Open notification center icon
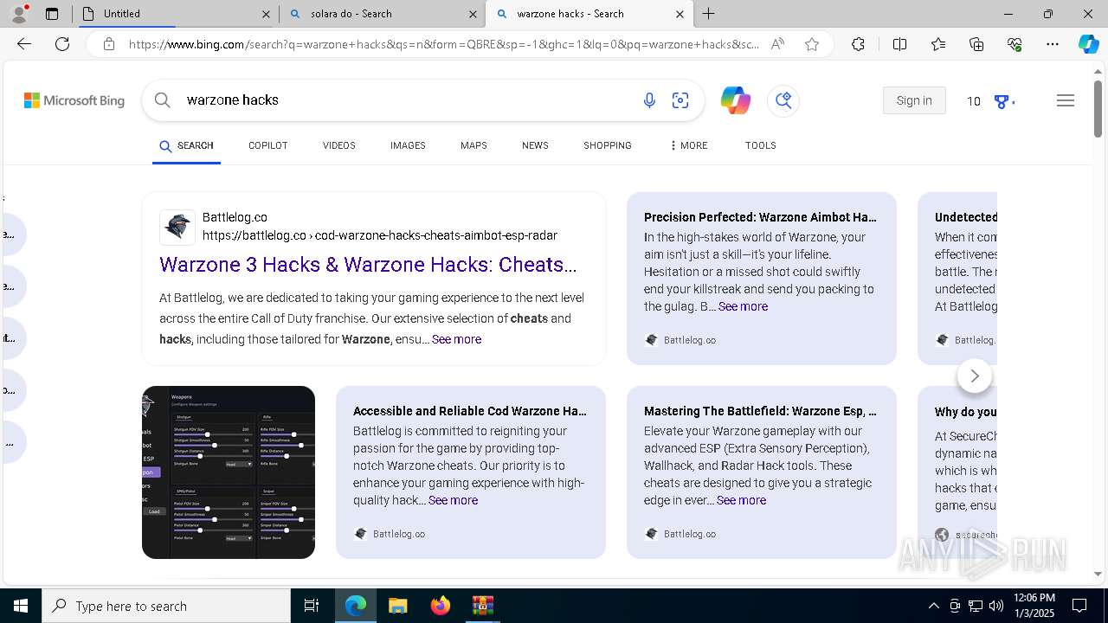This screenshot has height=623, width=1108. (x=1079, y=606)
